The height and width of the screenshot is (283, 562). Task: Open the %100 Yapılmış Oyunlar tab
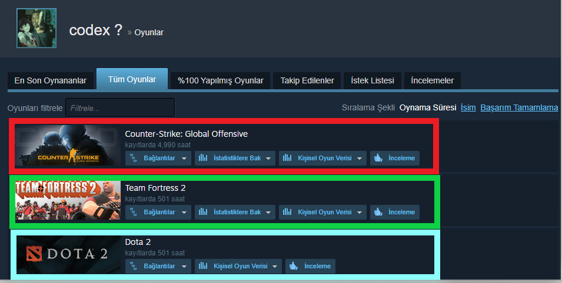(x=221, y=80)
